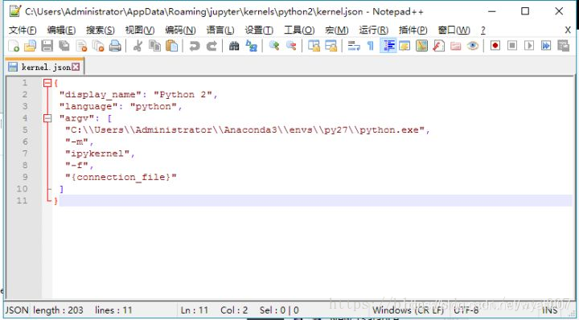The image size is (579, 320).
Task: Open the 窗口(W) menu
Action: click(454, 31)
